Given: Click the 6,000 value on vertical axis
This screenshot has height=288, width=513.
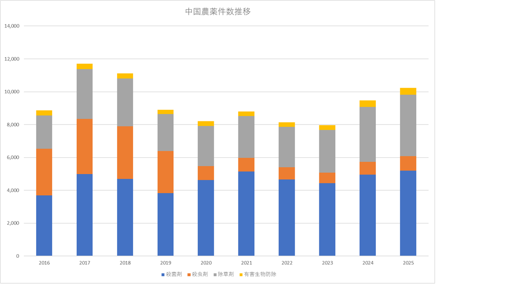Looking at the screenshot, I should (13, 158).
